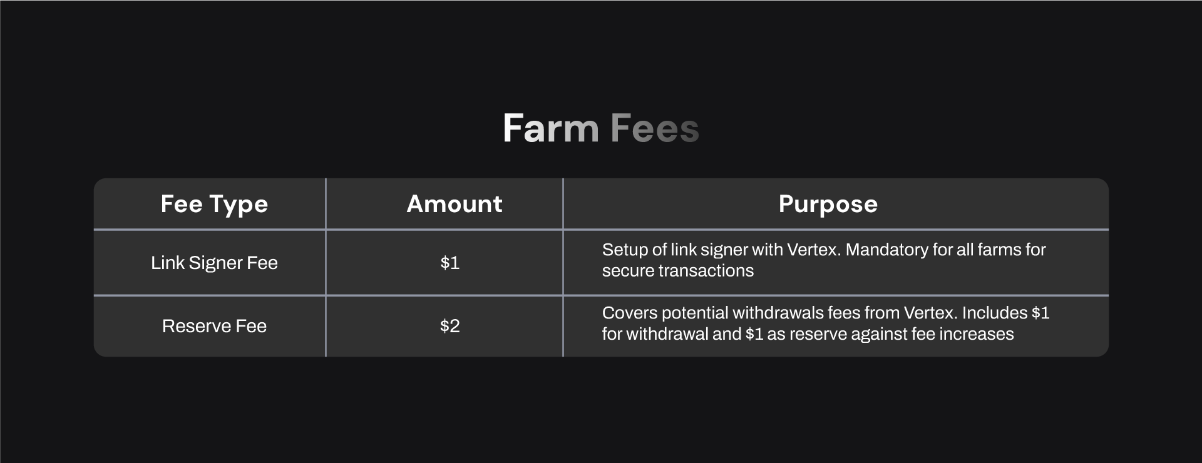Select the "reserve against fee increases" phrase
This screenshot has width=1202, height=463.
click(x=902, y=334)
